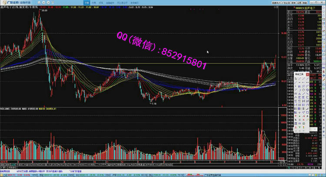Switch to the 交易 tab
326x177 pixels.
click(94, 3)
